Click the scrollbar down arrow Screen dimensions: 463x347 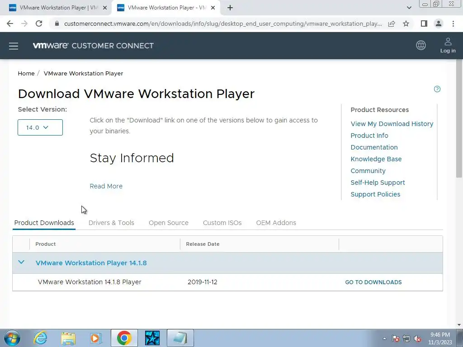[x=459, y=325]
